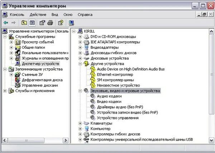The width and height of the screenshot is (215, 153).
Task: Click the USB controllers icon
Action: 86,140
